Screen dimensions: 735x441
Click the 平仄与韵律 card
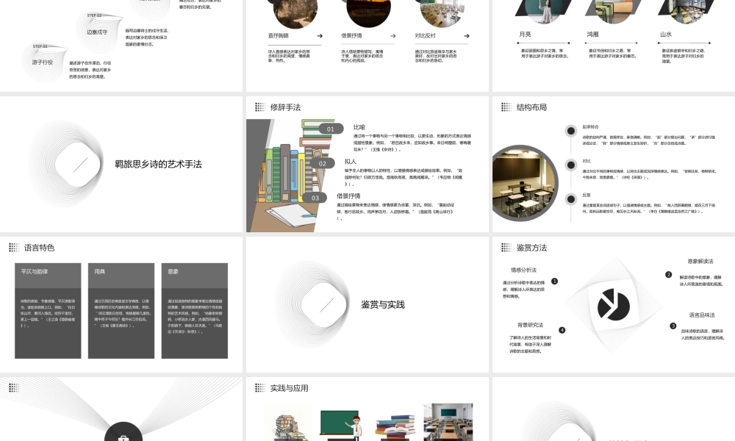[48, 311]
